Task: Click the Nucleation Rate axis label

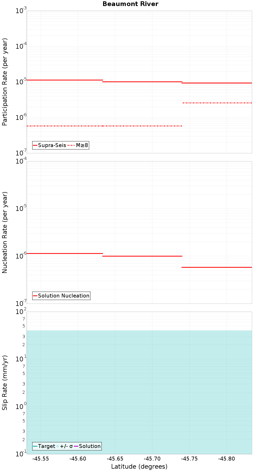Action: click(5, 232)
